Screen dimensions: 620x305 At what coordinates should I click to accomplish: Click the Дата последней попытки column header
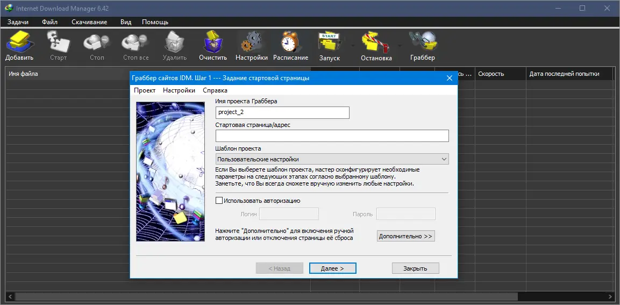[x=569, y=74]
